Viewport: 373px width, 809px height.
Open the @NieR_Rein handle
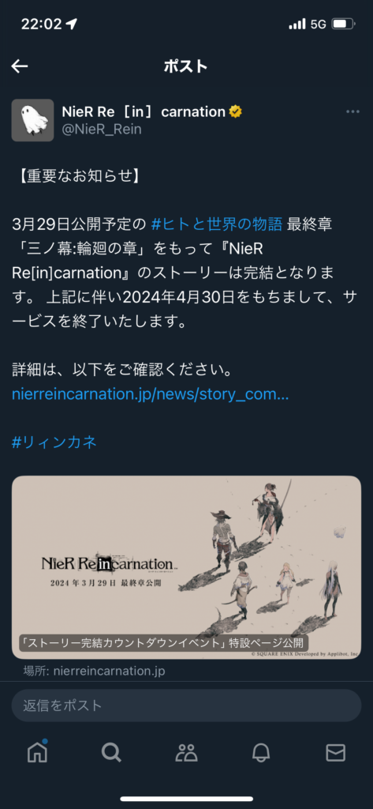(102, 130)
